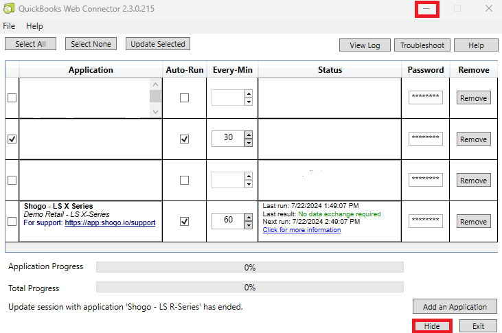Click the Auto-Run column header
Screen dimensions: 502x333
[185, 70]
